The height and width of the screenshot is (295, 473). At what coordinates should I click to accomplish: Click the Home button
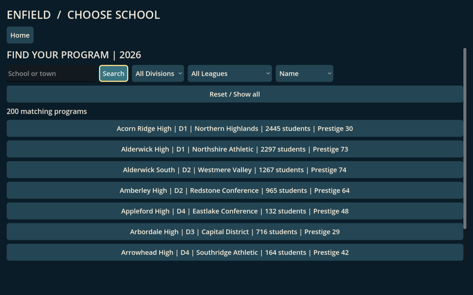click(20, 35)
